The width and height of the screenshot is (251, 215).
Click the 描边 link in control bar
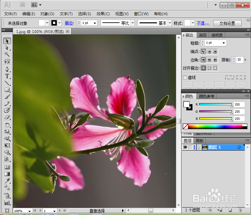pyautogui.click(x=69, y=23)
